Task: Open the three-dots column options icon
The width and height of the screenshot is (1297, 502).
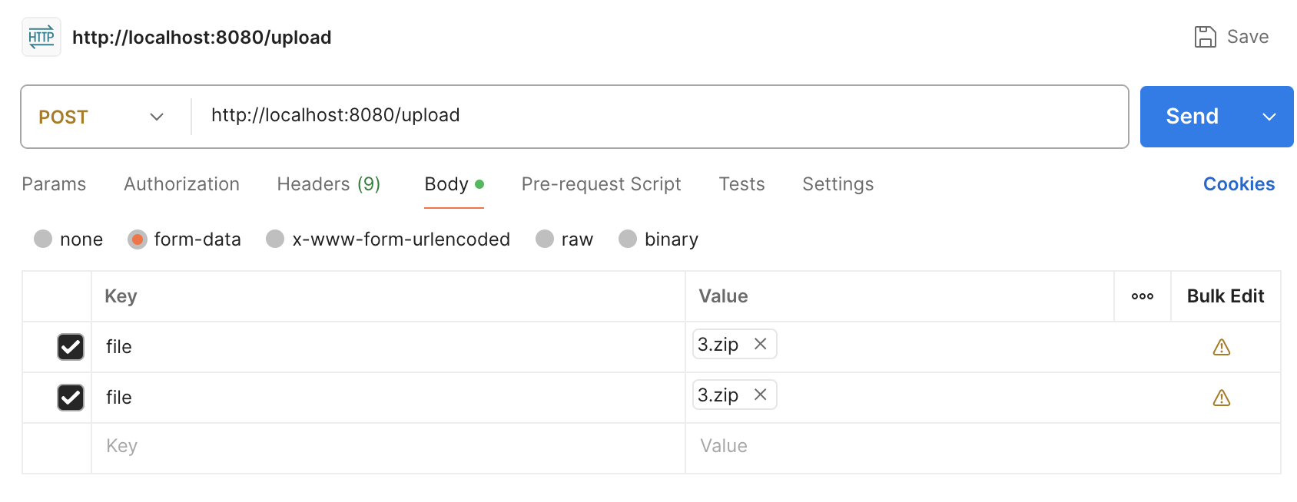Action: (x=1142, y=296)
